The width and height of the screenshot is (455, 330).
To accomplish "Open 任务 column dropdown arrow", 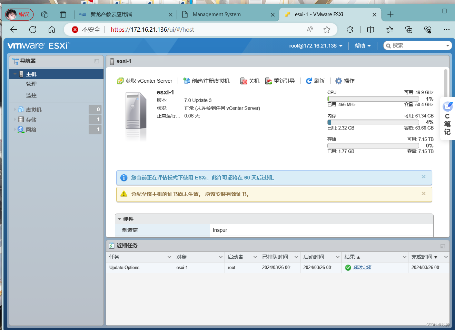I will (169, 257).
